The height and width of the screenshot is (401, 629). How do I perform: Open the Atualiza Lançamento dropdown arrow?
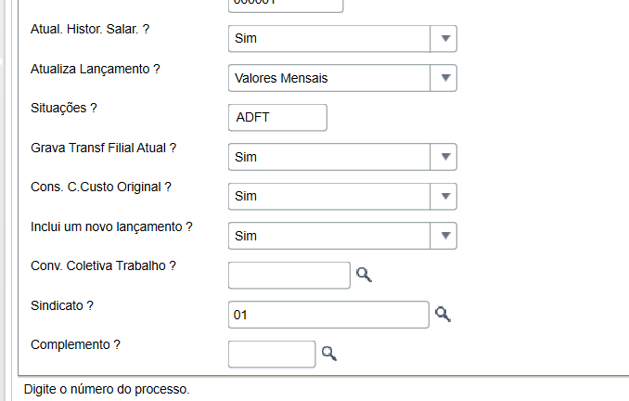[x=444, y=79]
